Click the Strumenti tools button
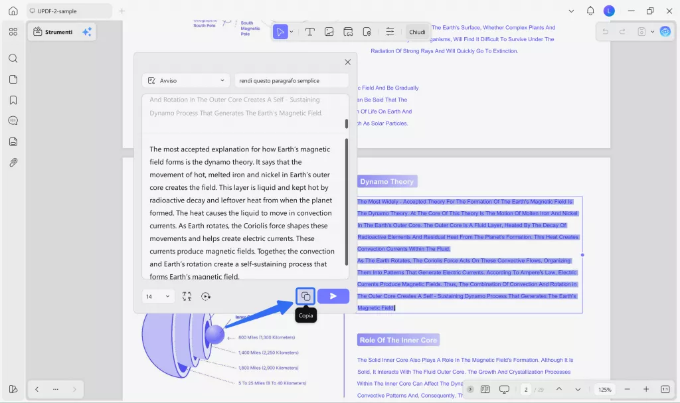The image size is (680, 403). (x=53, y=32)
